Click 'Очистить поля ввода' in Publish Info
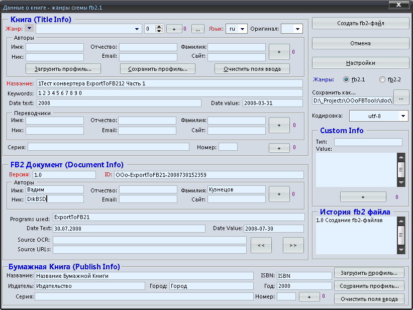 pos(369,299)
